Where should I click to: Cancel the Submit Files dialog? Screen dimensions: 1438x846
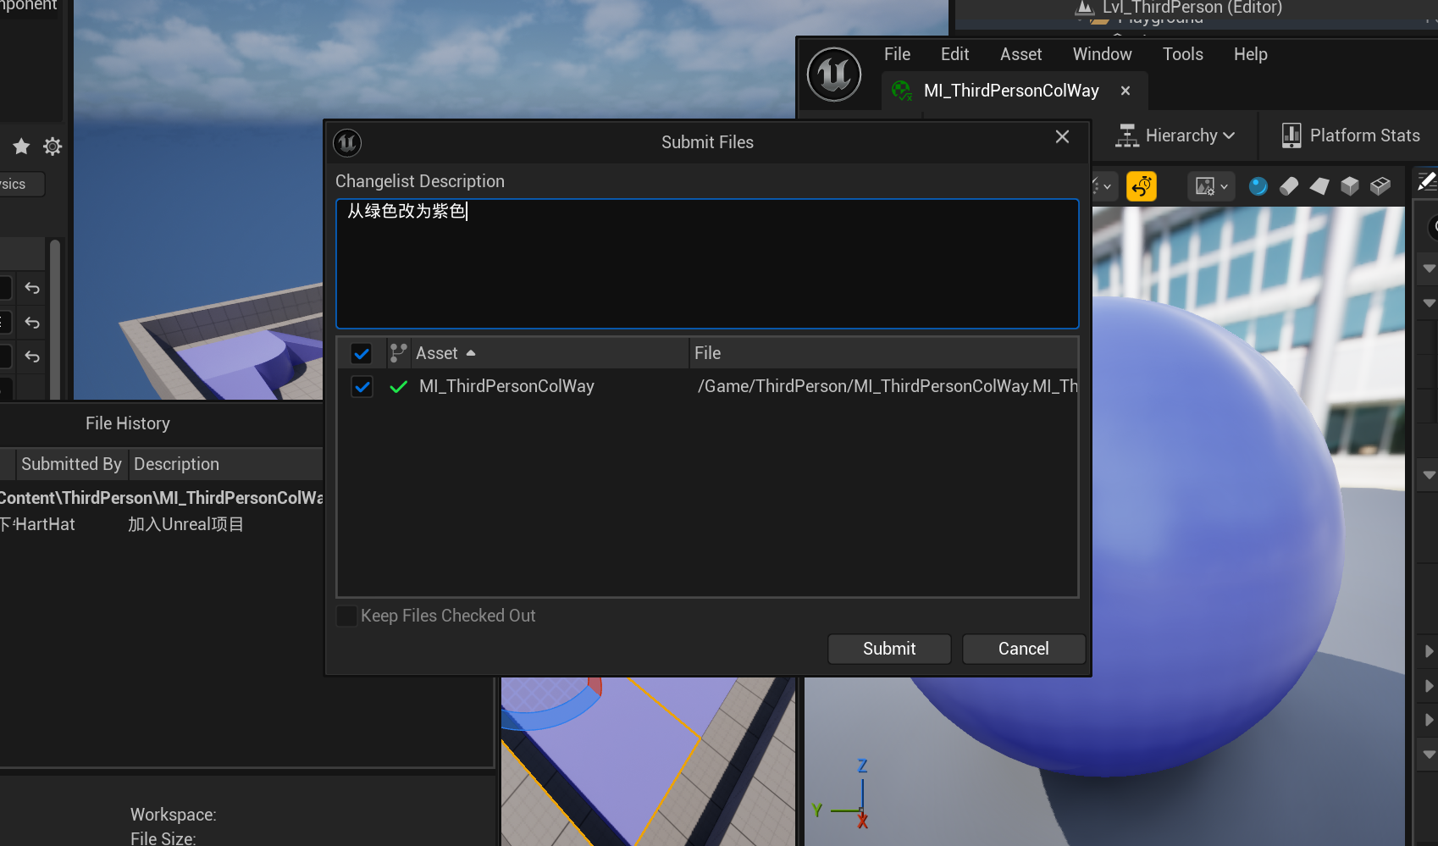tap(1023, 649)
